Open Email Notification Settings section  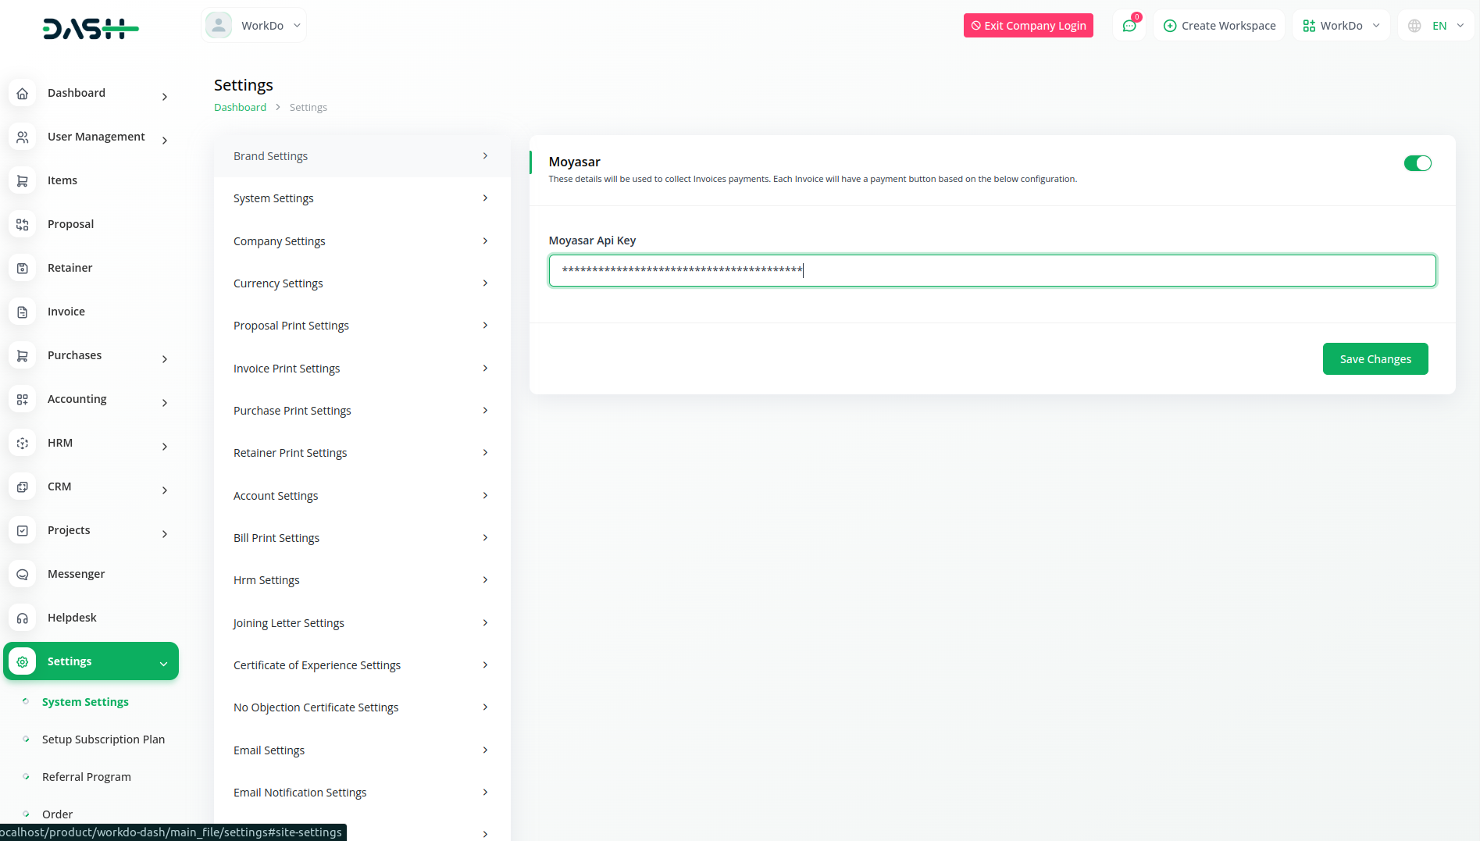362,793
